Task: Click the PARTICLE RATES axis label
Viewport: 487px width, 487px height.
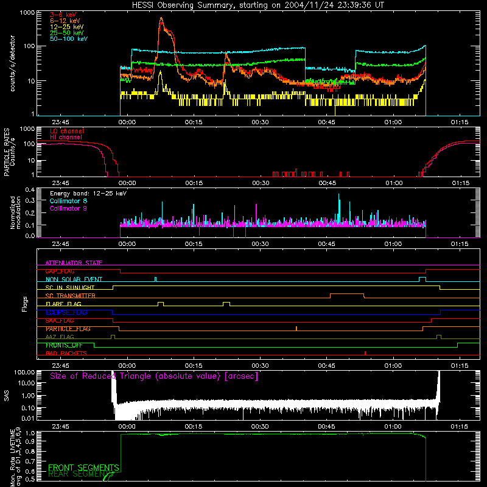Action: point(7,152)
